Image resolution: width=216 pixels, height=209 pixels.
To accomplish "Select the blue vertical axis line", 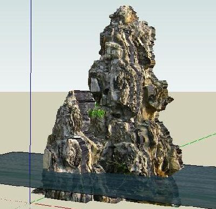I will pos(31,101).
